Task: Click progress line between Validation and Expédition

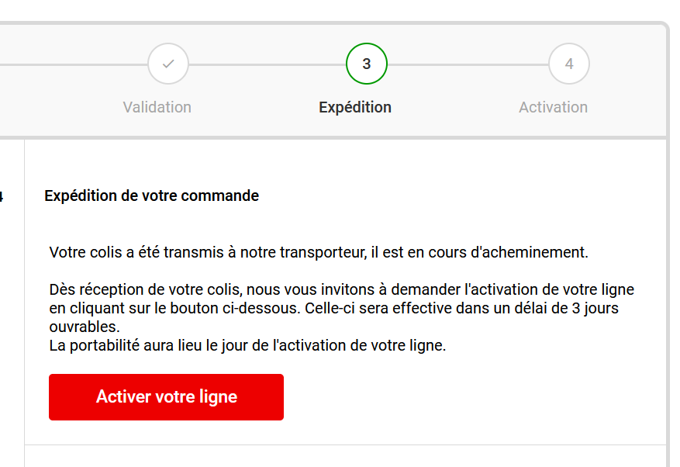Action: coord(268,64)
